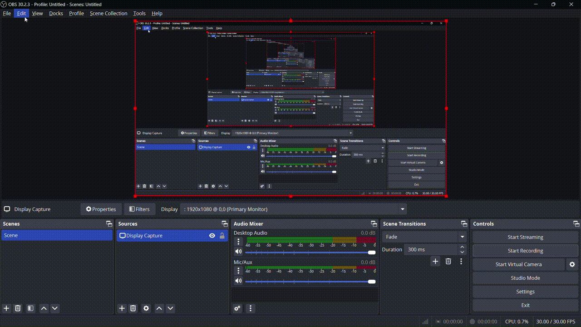Image resolution: width=581 pixels, height=327 pixels.
Task: Open scene filters icon in Scenes dock
Action: point(30,308)
